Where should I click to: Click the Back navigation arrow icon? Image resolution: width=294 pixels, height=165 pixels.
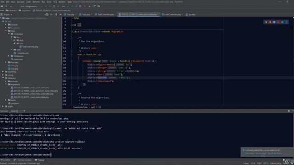11,6
